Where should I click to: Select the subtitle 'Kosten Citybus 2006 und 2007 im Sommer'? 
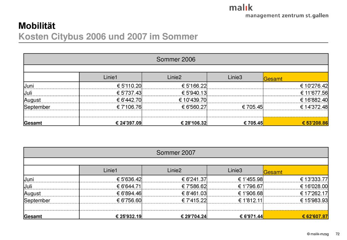[x=108, y=37]
